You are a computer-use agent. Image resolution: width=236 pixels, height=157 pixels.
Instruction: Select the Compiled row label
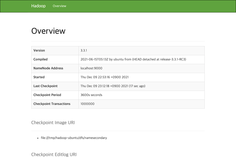pos(40,59)
